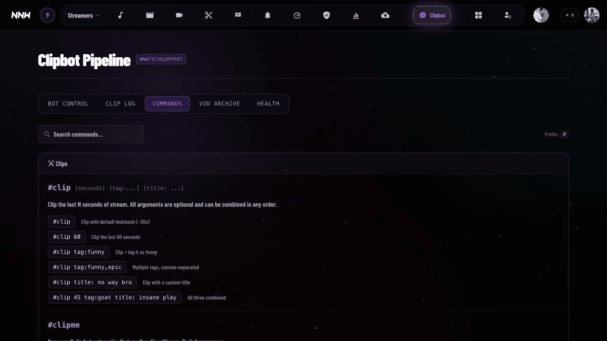Click the "Clip the last 60 seconds" description
This screenshot has width=607, height=341.
point(116,237)
